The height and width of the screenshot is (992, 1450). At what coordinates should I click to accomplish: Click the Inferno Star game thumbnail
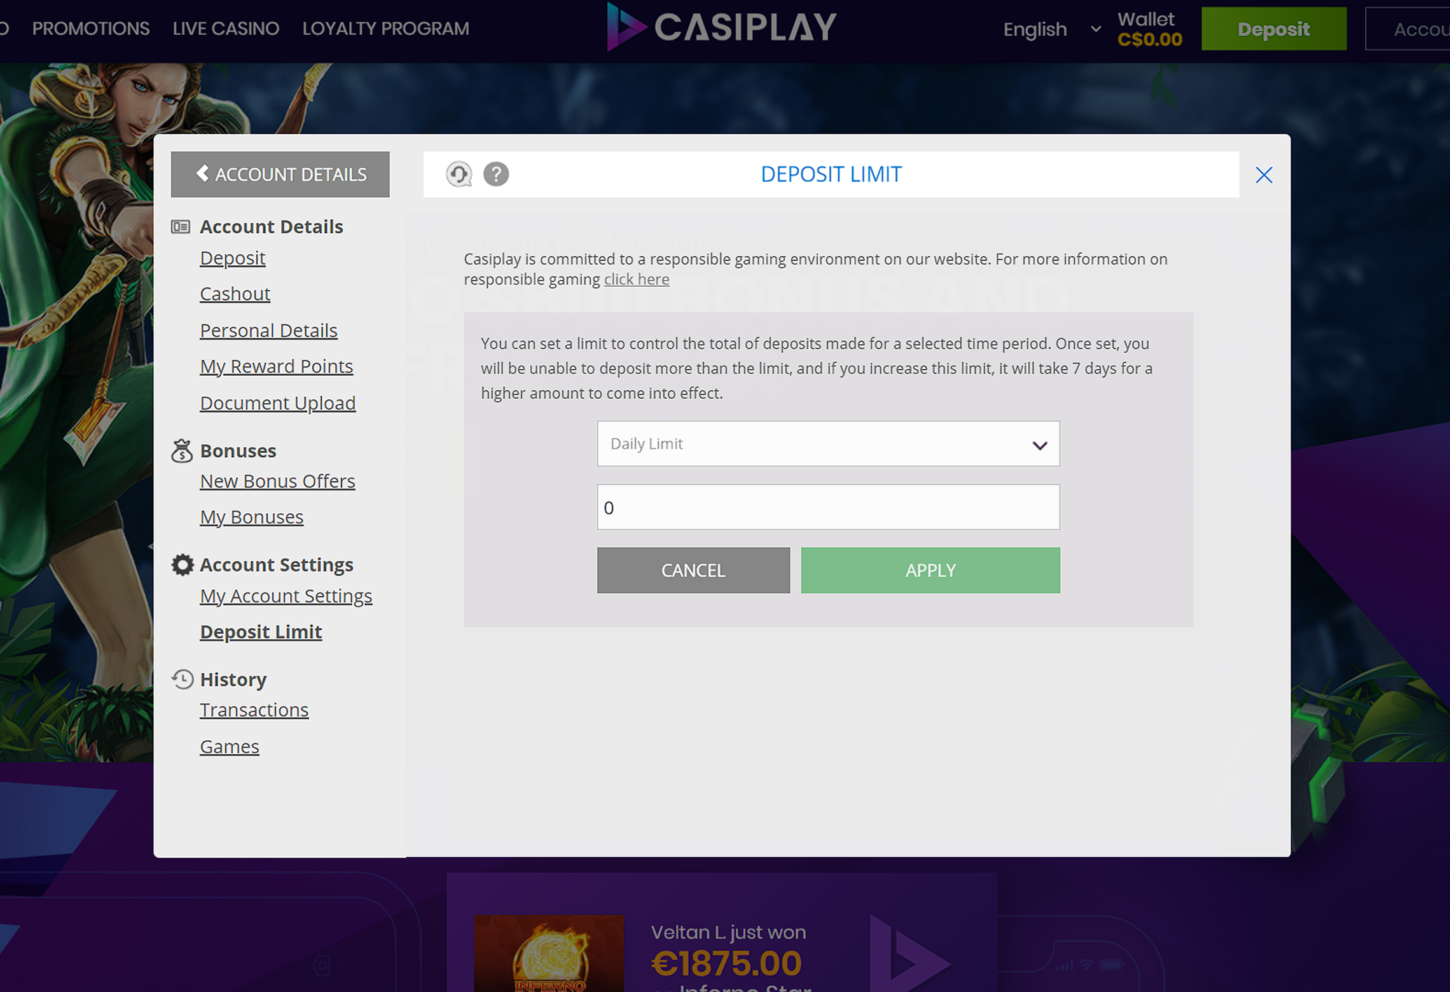click(x=549, y=953)
